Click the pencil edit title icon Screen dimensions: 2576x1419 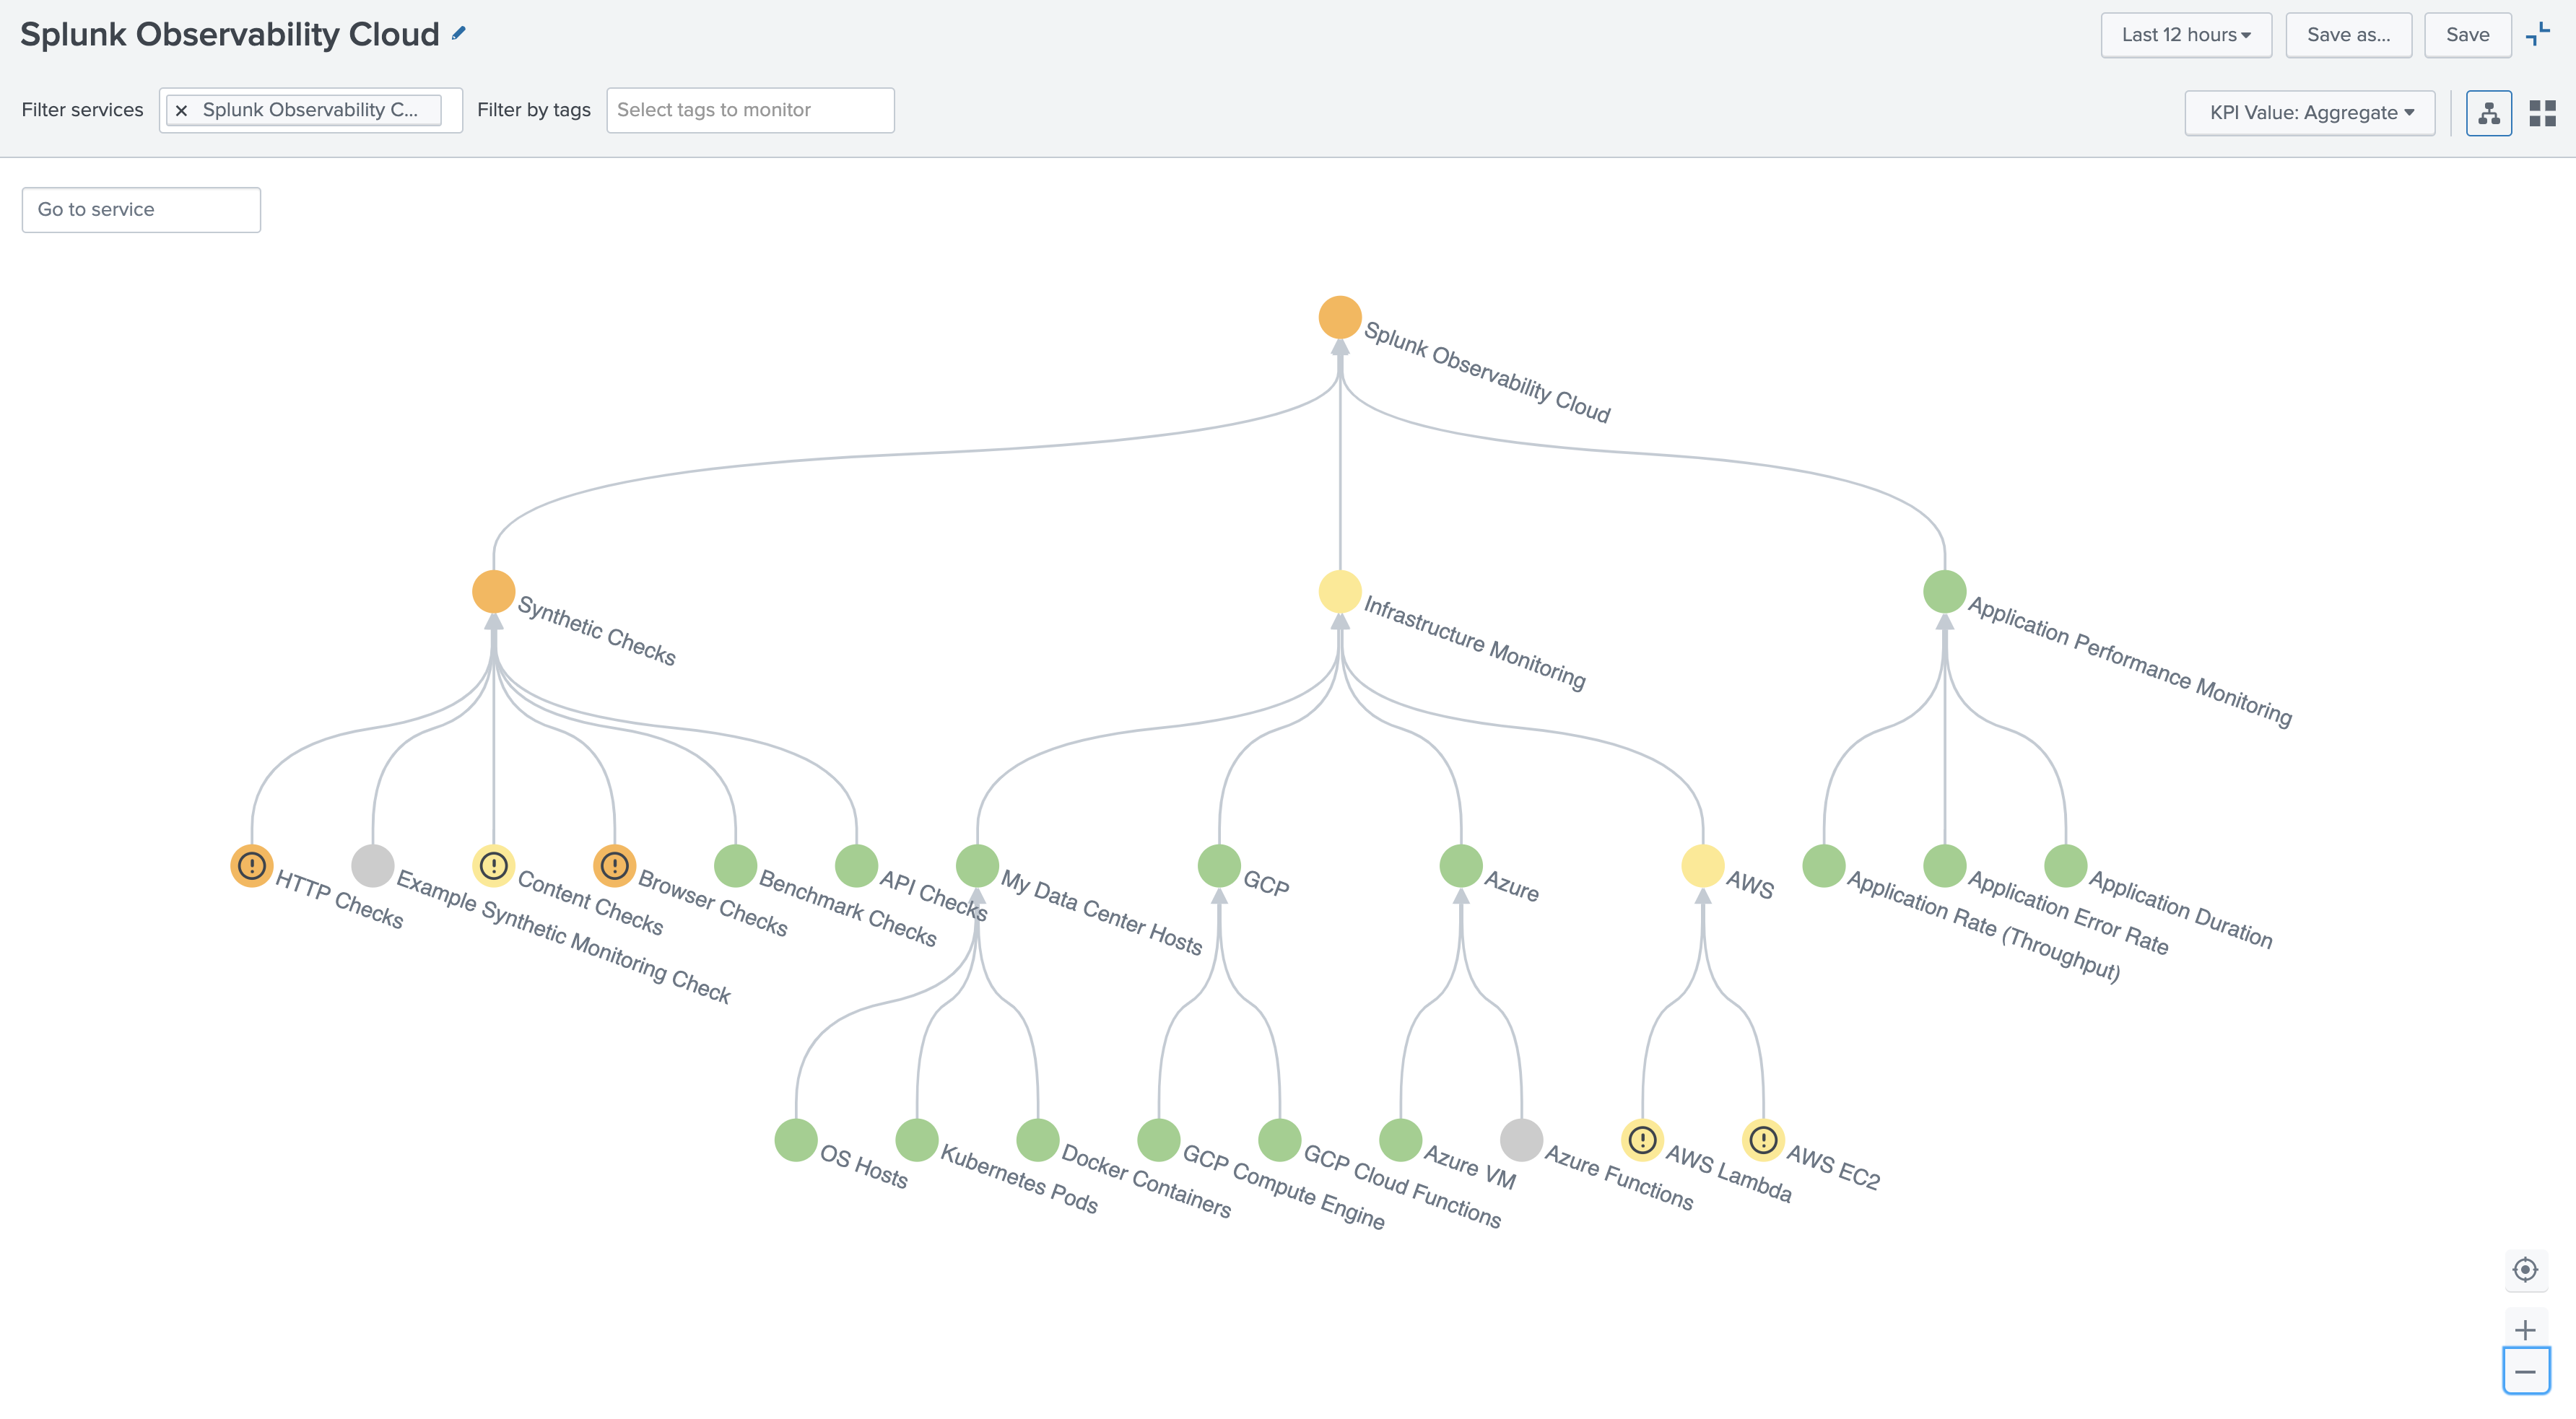pyautogui.click(x=459, y=33)
